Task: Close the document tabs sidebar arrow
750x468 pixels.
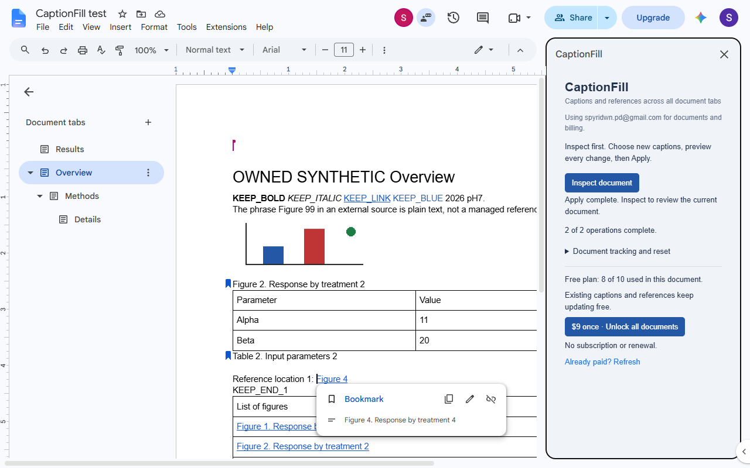Action: pyautogui.click(x=29, y=92)
